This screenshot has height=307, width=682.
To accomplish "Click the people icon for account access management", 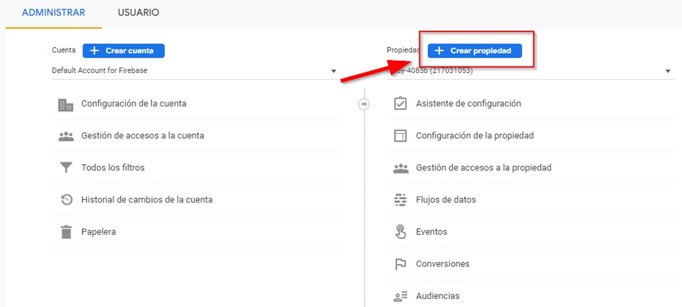I will click(x=66, y=136).
